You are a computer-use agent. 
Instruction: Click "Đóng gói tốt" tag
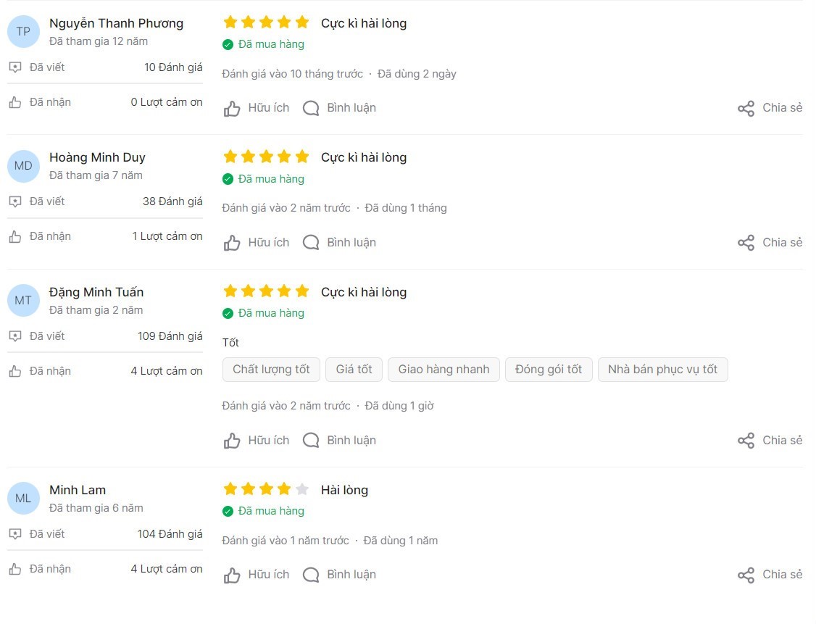[549, 370]
